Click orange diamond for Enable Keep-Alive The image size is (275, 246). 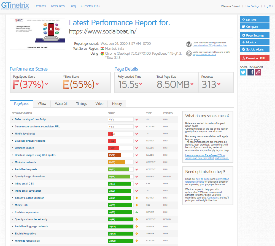(137, 234)
